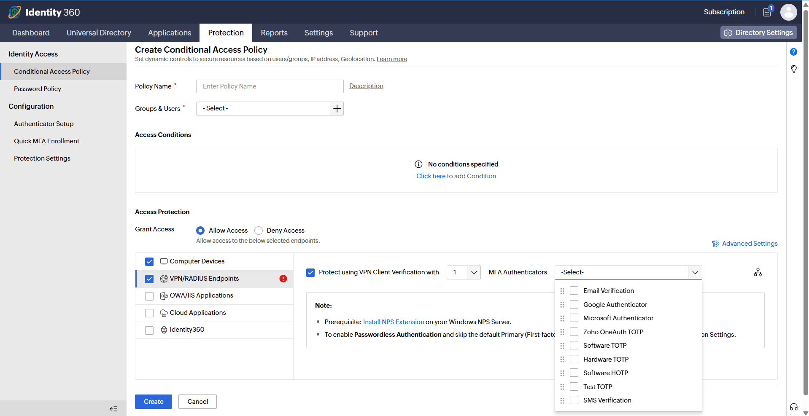The width and height of the screenshot is (809, 416).
Task: Check the OWA/IIS Applications checkbox
Action: click(x=149, y=296)
